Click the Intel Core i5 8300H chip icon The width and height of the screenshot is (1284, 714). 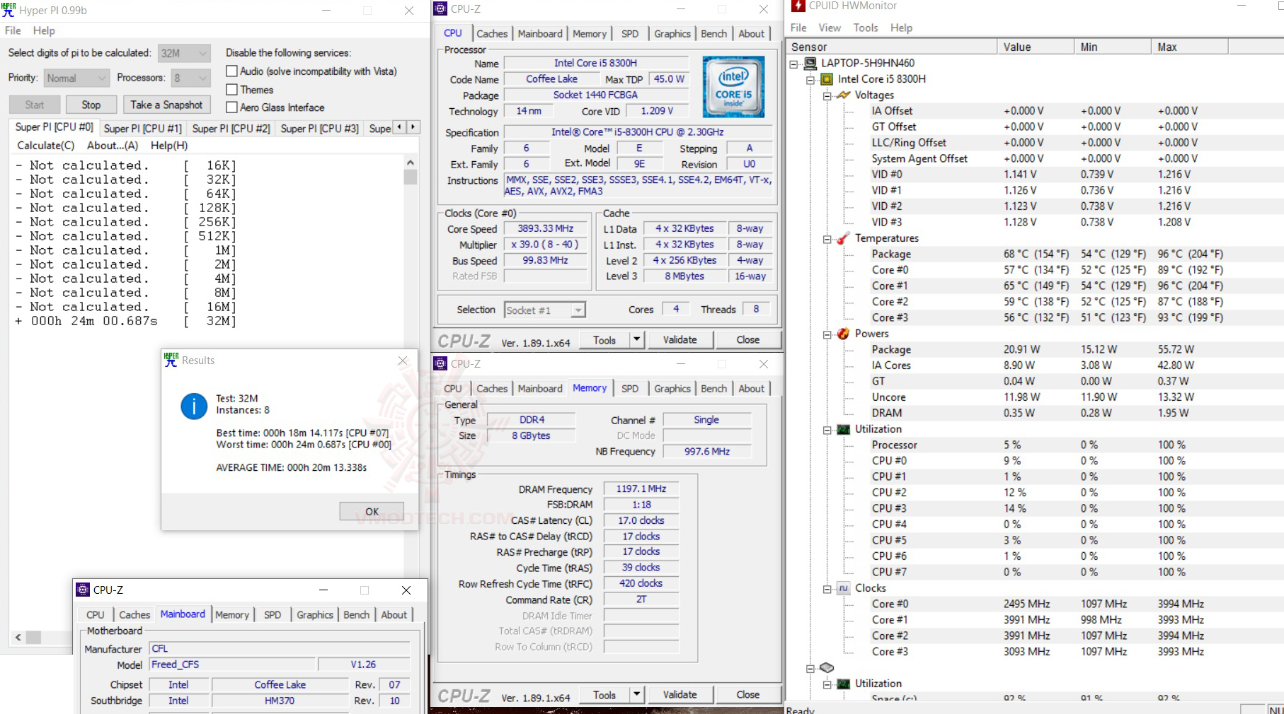(x=827, y=79)
